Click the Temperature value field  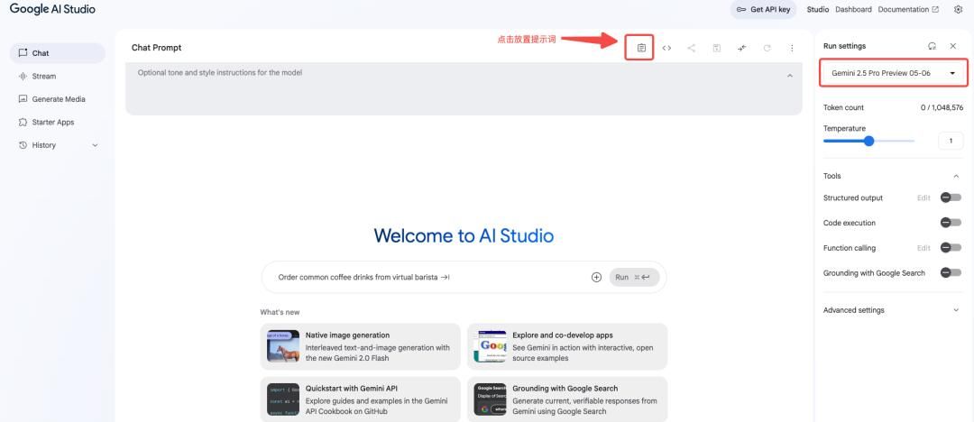(951, 141)
